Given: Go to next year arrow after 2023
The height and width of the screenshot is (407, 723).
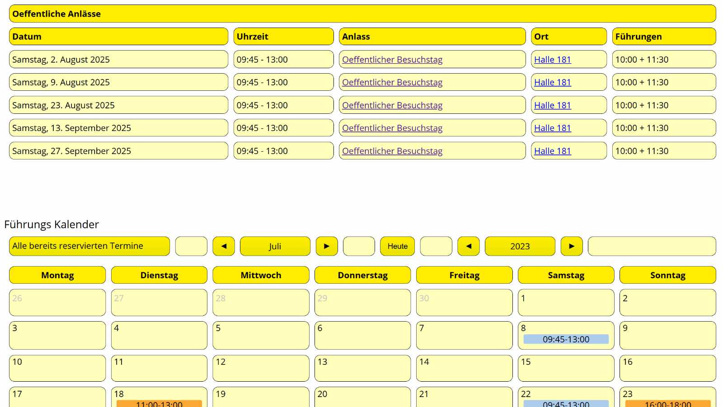Looking at the screenshot, I should (x=572, y=246).
